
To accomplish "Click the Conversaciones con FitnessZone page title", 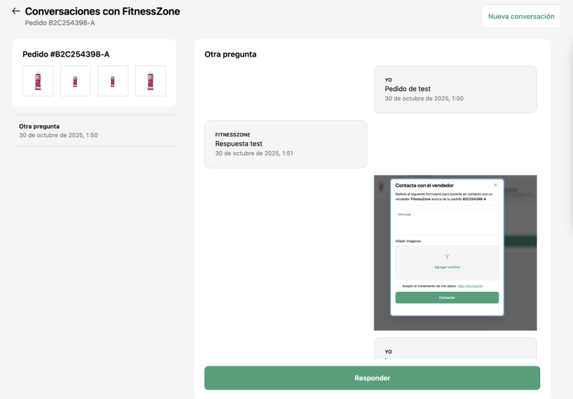I will tap(103, 11).
